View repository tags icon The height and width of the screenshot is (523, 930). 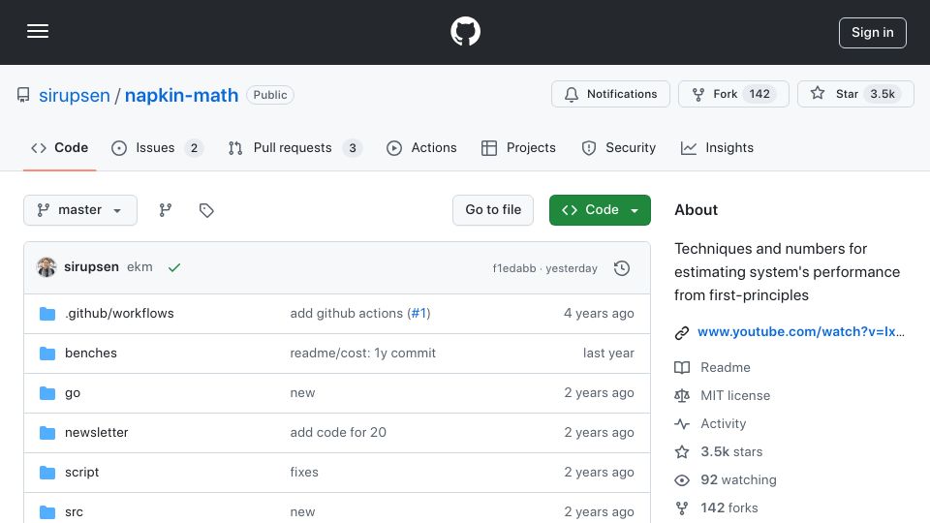point(206,210)
